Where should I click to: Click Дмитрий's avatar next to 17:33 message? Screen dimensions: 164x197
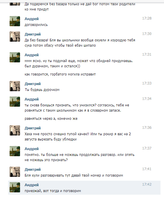[x=15, y=86]
